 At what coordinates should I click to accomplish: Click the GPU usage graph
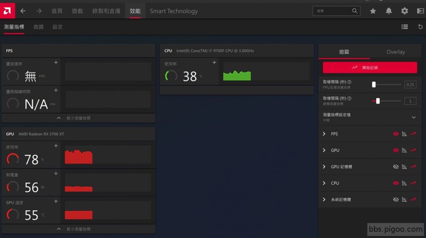click(x=108, y=155)
